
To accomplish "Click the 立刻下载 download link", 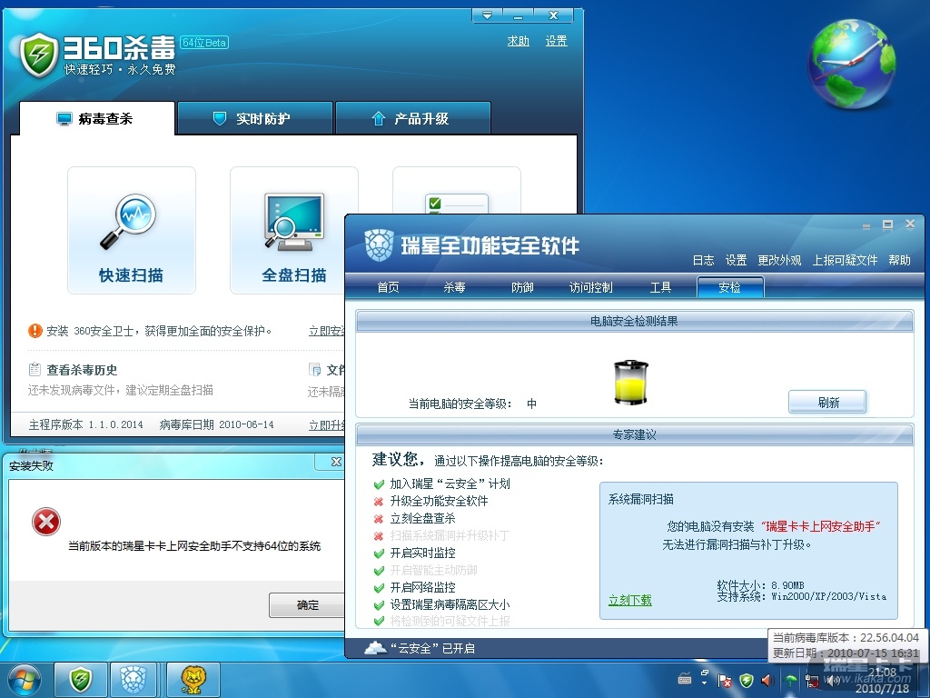I will coord(630,600).
